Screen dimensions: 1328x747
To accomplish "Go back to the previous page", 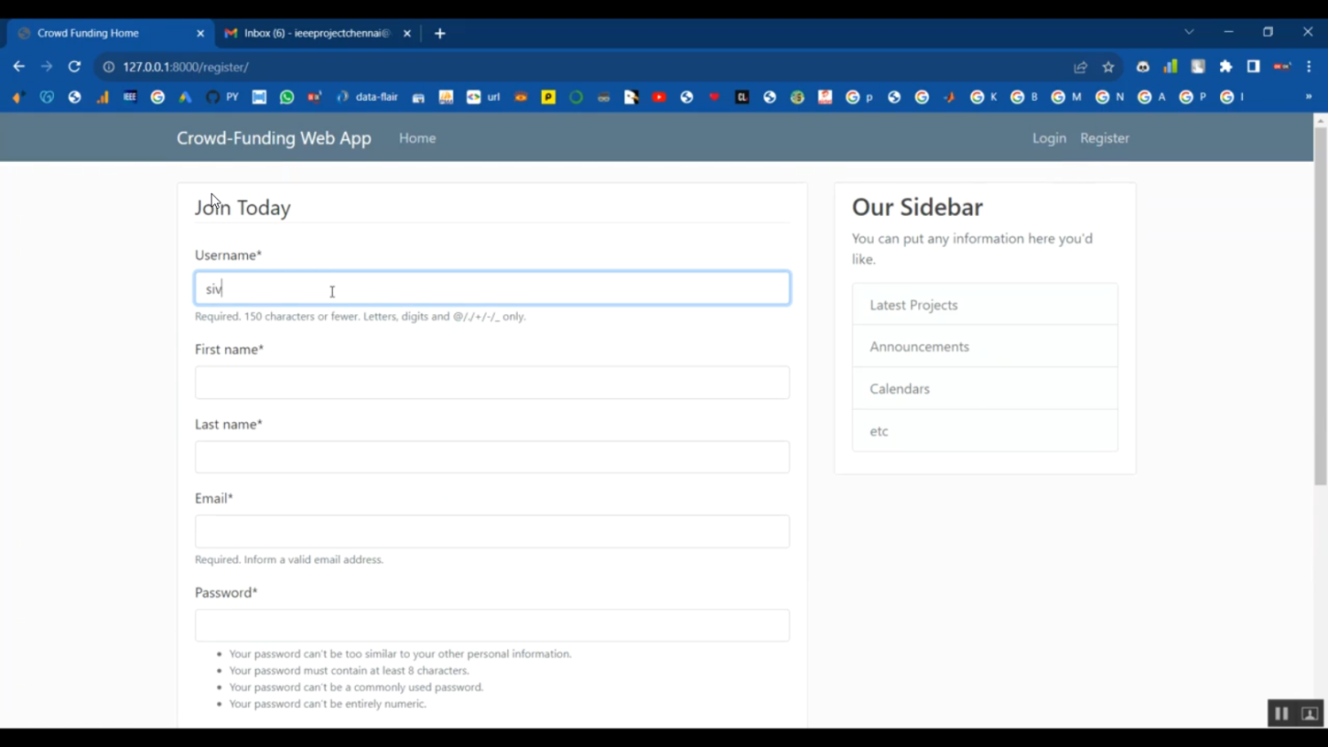I will pyautogui.click(x=19, y=66).
